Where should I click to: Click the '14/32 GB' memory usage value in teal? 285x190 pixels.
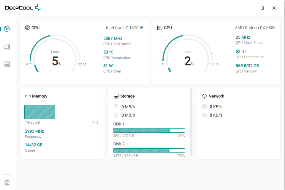pyautogui.click(x=34, y=145)
